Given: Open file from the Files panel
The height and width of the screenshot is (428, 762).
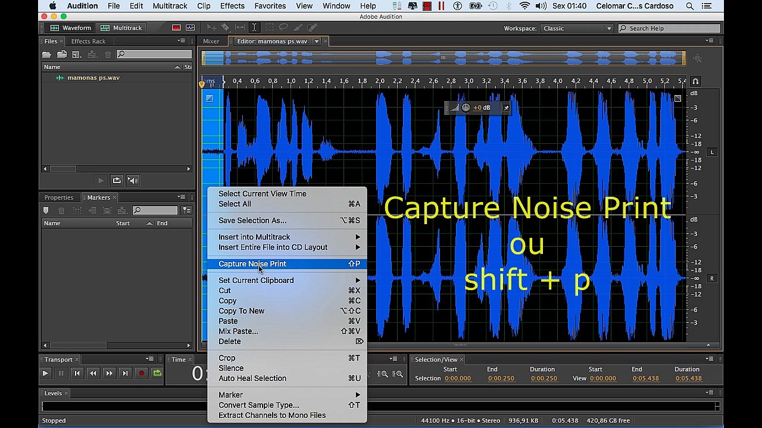Looking at the screenshot, I should coord(46,54).
